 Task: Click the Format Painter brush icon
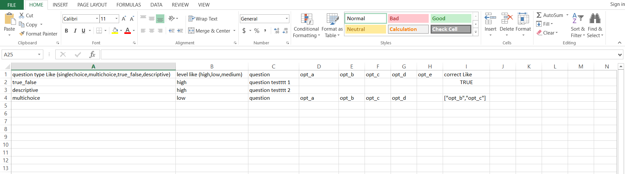tap(22, 34)
